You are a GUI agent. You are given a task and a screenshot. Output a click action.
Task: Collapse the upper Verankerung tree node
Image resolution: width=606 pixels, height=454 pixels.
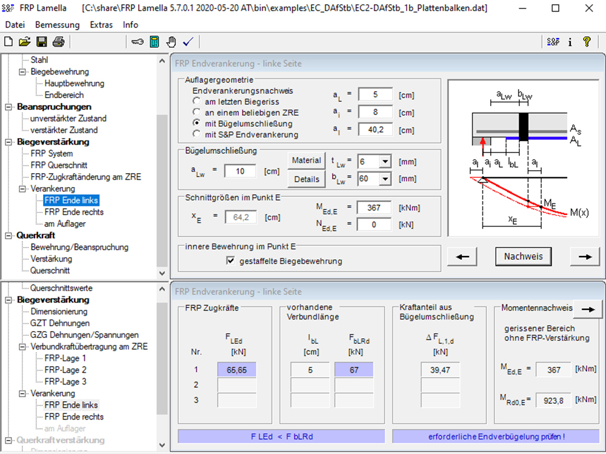[22, 189]
